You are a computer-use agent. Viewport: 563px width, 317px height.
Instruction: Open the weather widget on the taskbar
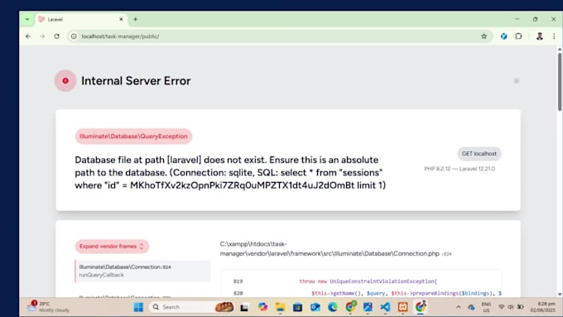49,306
